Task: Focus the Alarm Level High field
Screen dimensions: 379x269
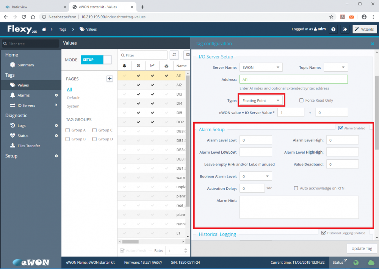Action: tap(343, 140)
